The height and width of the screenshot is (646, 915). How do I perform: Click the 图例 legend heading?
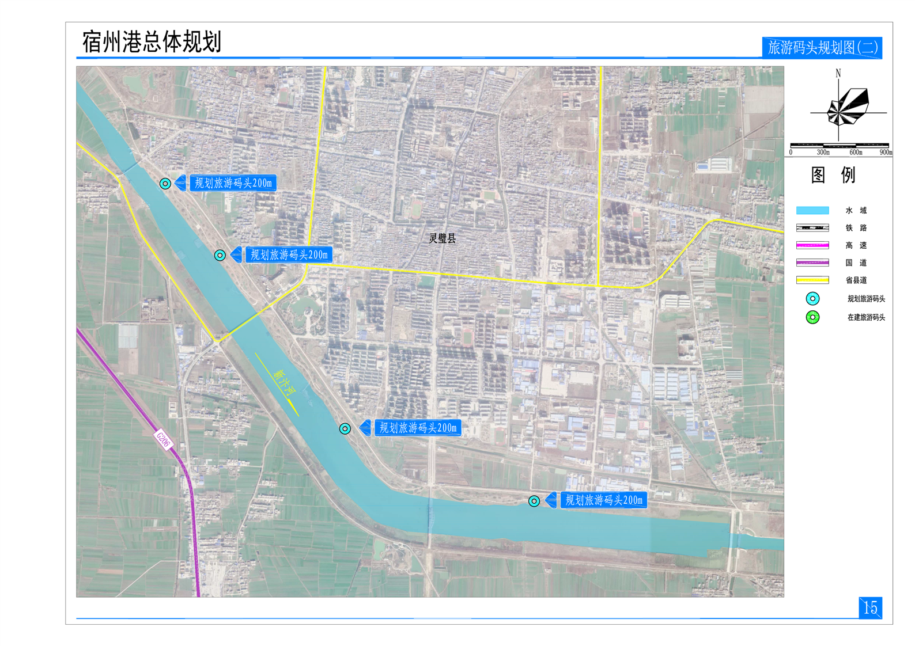(833, 175)
